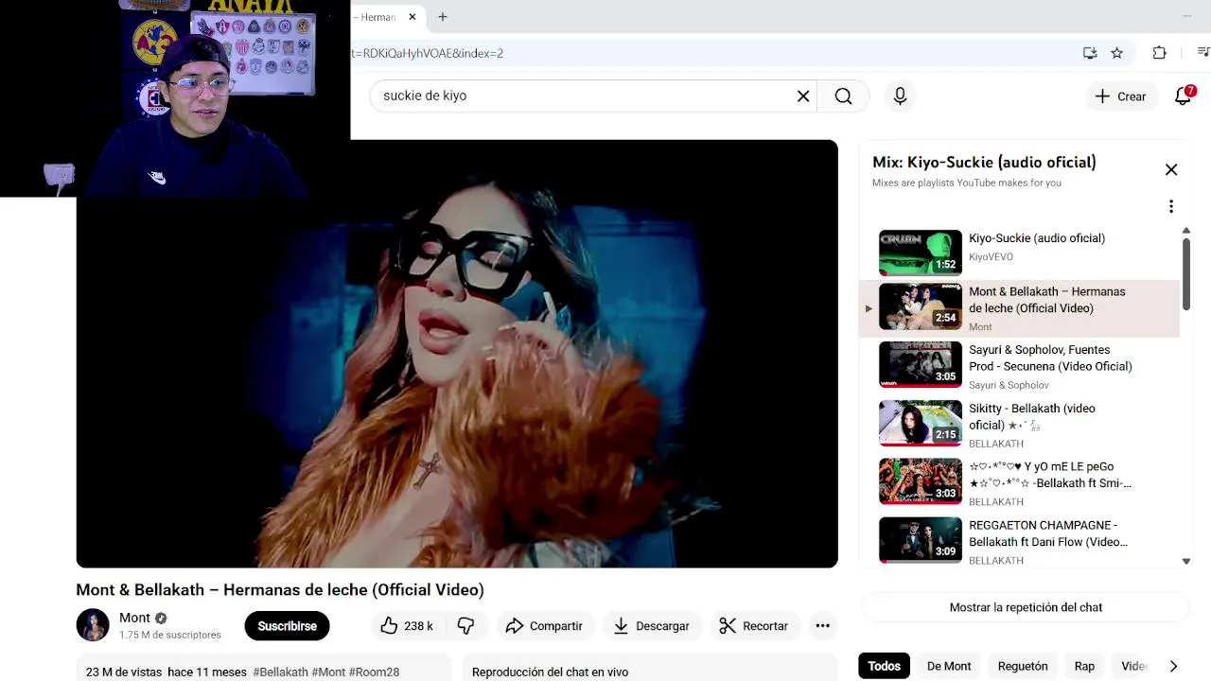Click the Suscribirse button
Viewport: 1211px width, 681px height.
287,626
